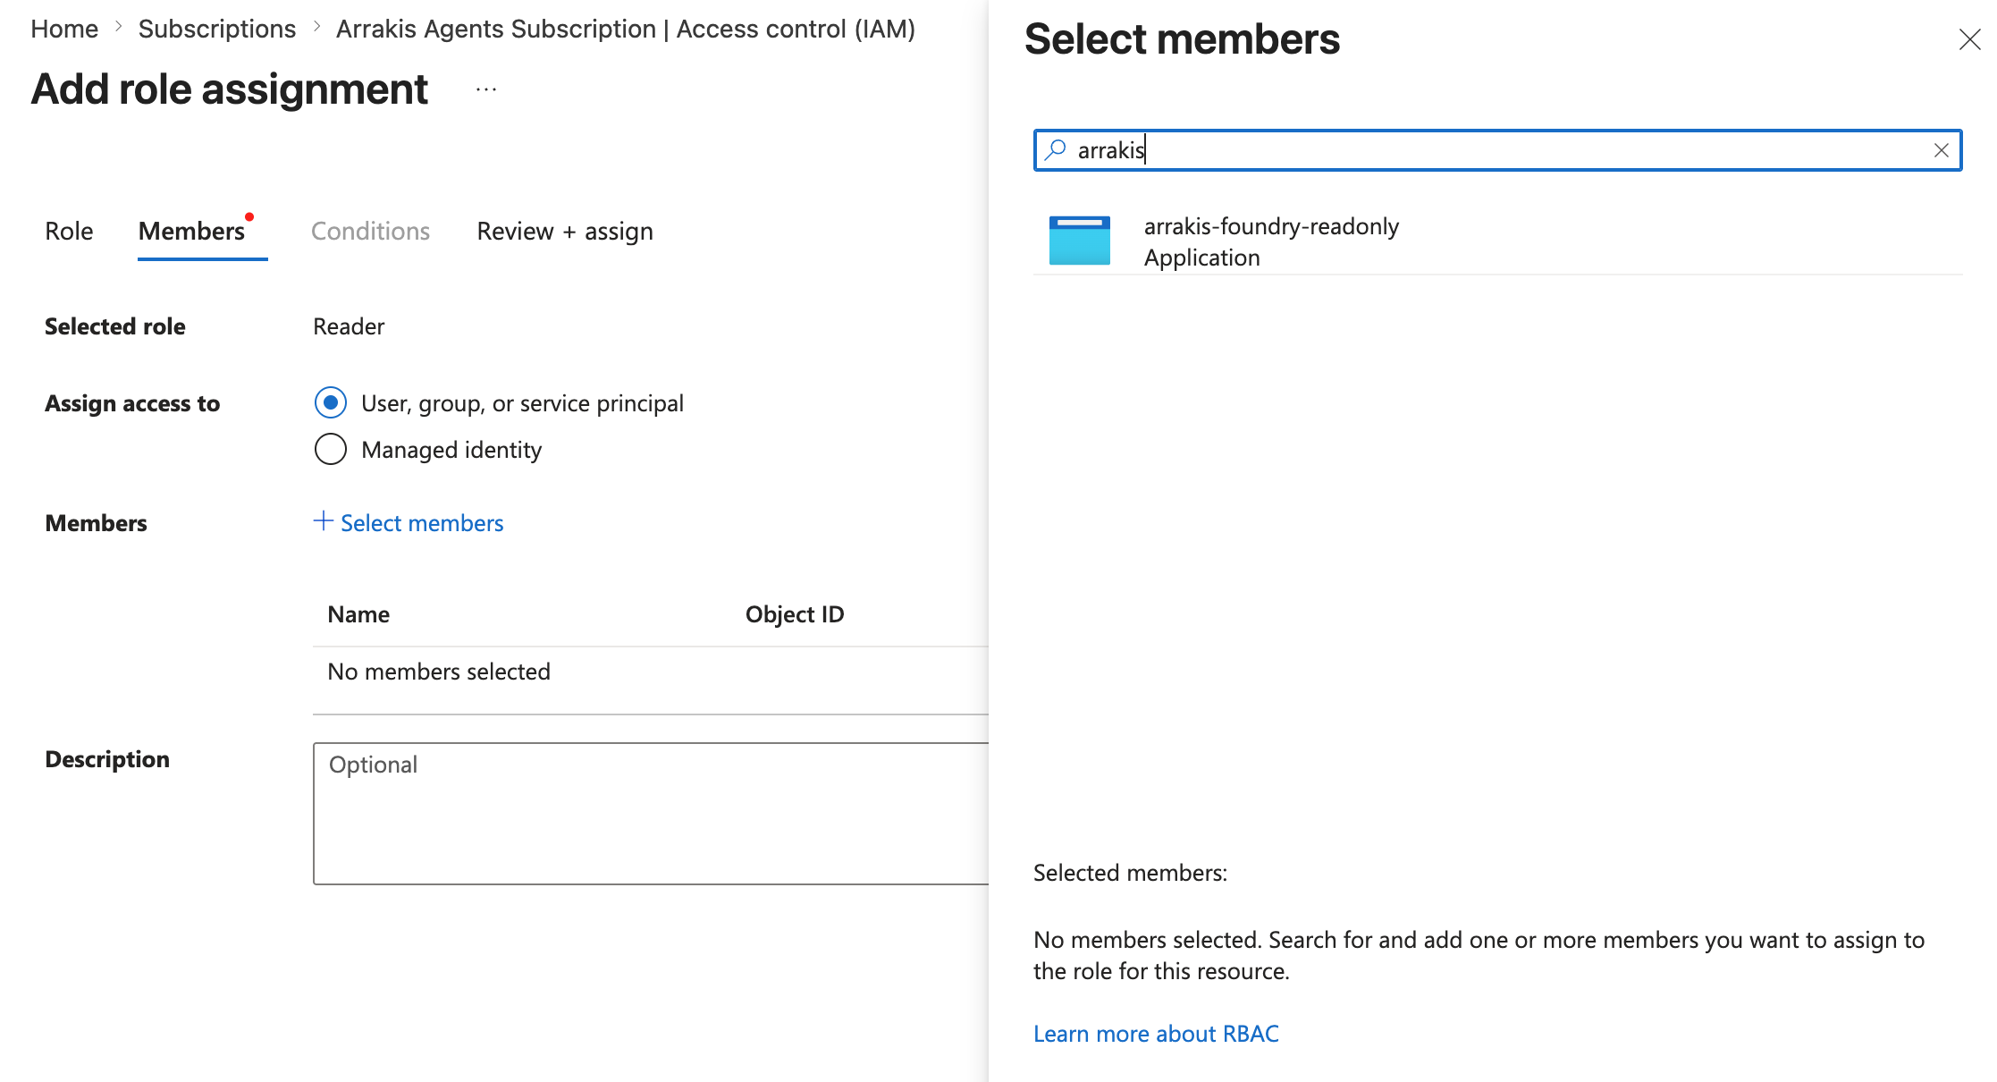Select the Managed identity option
This screenshot has width=1997, height=1082.
331,449
